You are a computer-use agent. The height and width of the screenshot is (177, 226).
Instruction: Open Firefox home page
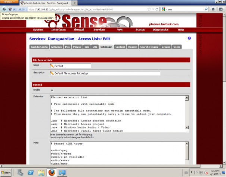[213, 9]
